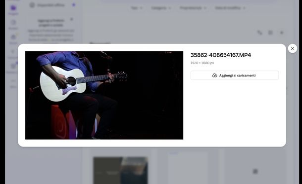Click the guitar video preview
The image size is (302, 184).
[x=104, y=95]
